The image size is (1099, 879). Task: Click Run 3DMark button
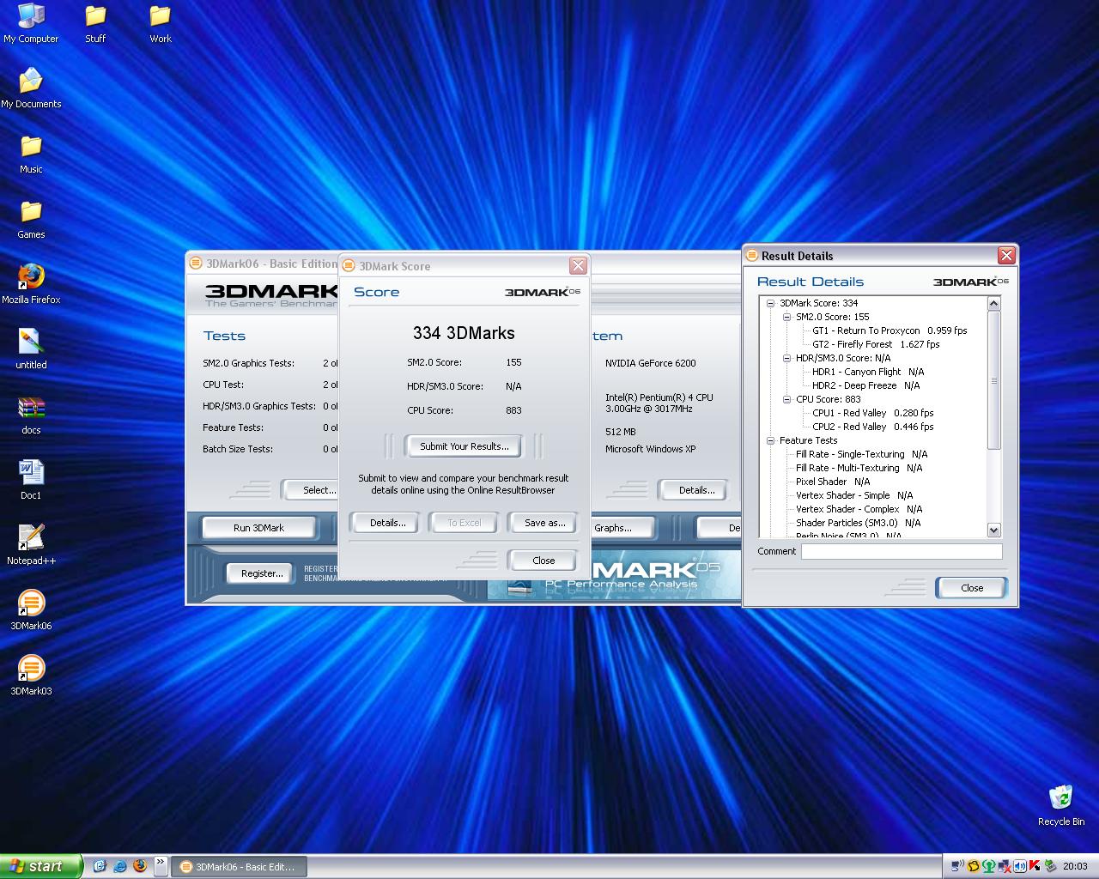tap(258, 528)
